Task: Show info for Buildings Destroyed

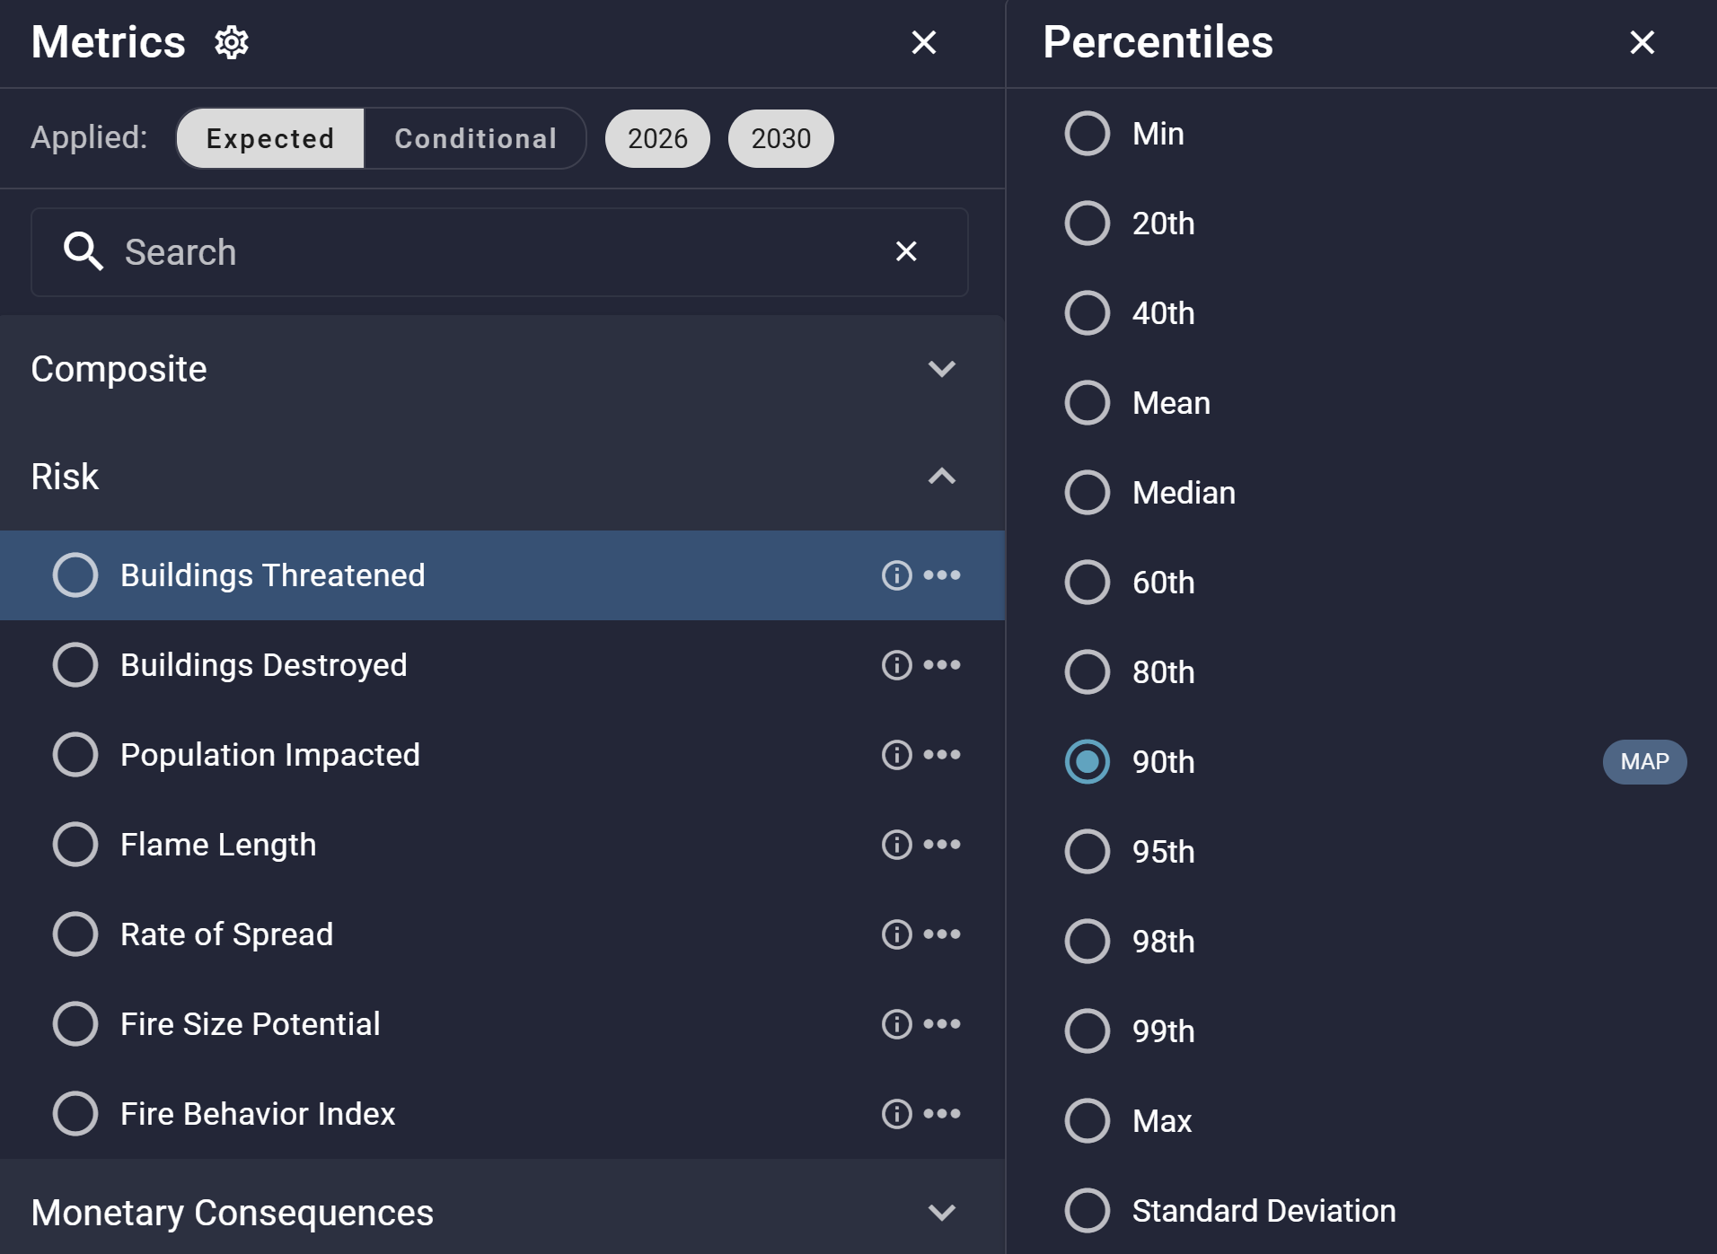Action: pyautogui.click(x=896, y=665)
